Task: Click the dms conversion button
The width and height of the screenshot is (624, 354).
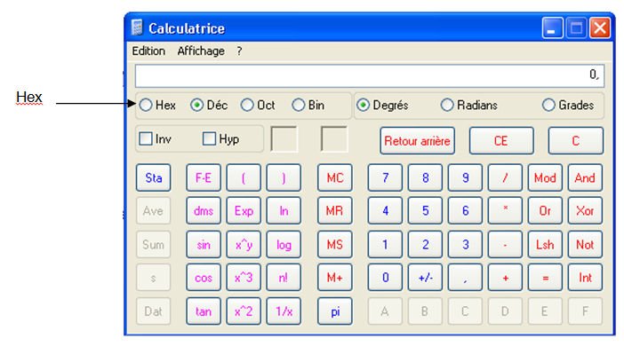Action: (204, 210)
